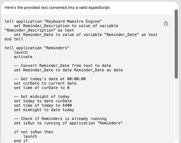The image size is (181, 143).
Task: Click the 'Convert Reminder_Date from text' comment
Action: coord(62,65)
